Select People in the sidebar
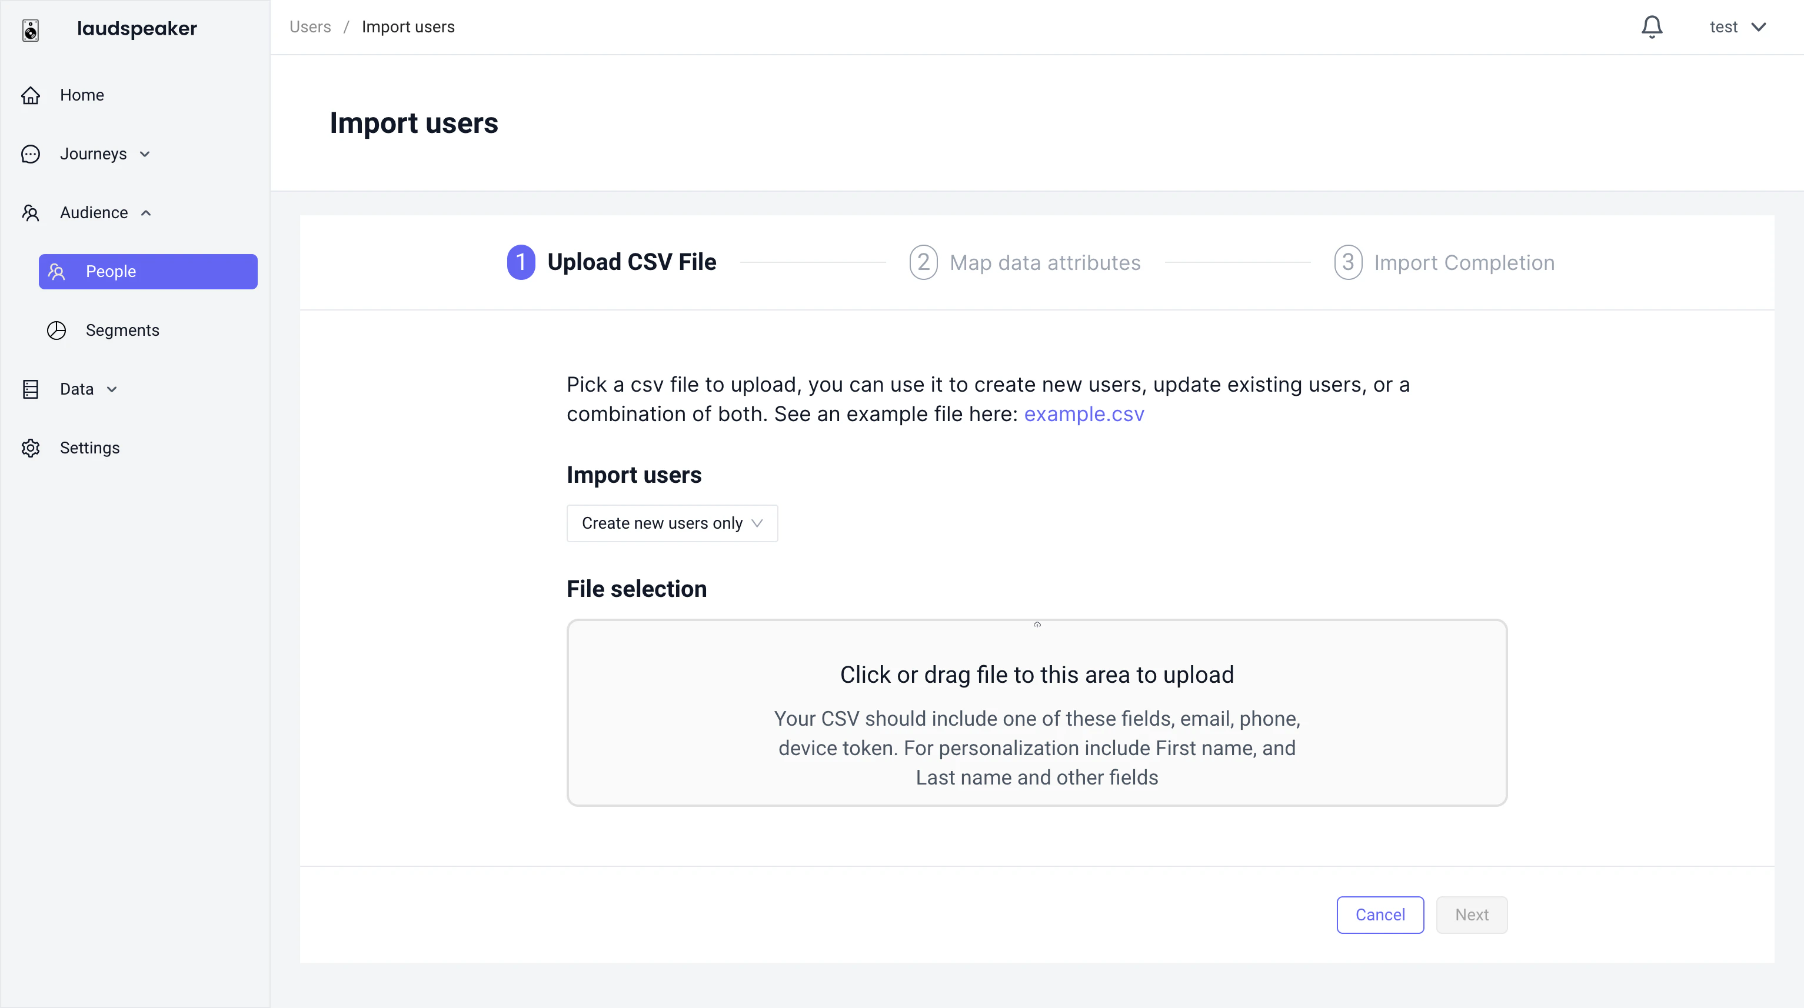1804x1008 pixels. coord(148,272)
